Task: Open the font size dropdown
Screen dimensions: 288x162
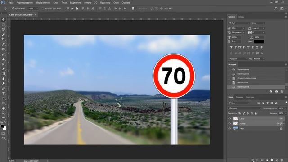Action: click(243, 28)
